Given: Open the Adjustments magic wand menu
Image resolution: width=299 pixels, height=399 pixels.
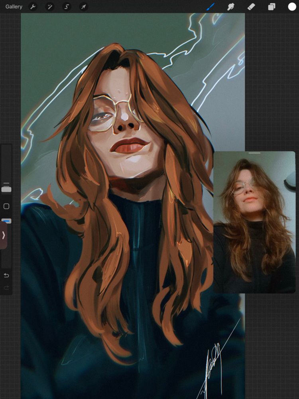Looking at the screenshot, I should (x=49, y=7).
